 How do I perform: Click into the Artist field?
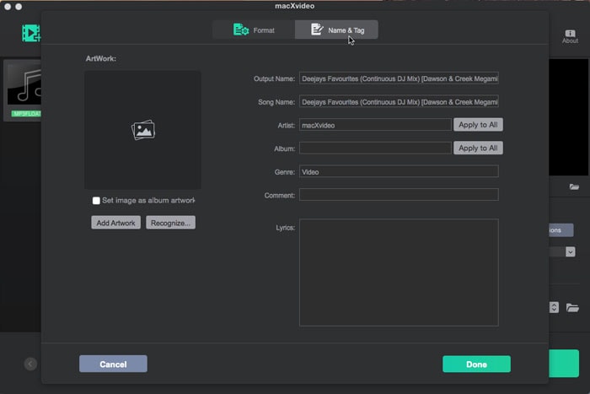pos(375,125)
